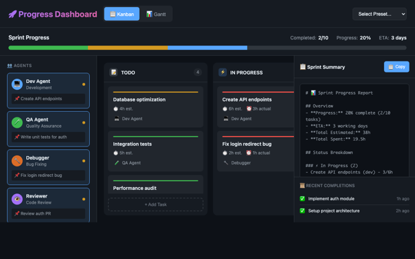415x259 pixels.
Task: Click the TODO column count badge
Action: [198, 72]
